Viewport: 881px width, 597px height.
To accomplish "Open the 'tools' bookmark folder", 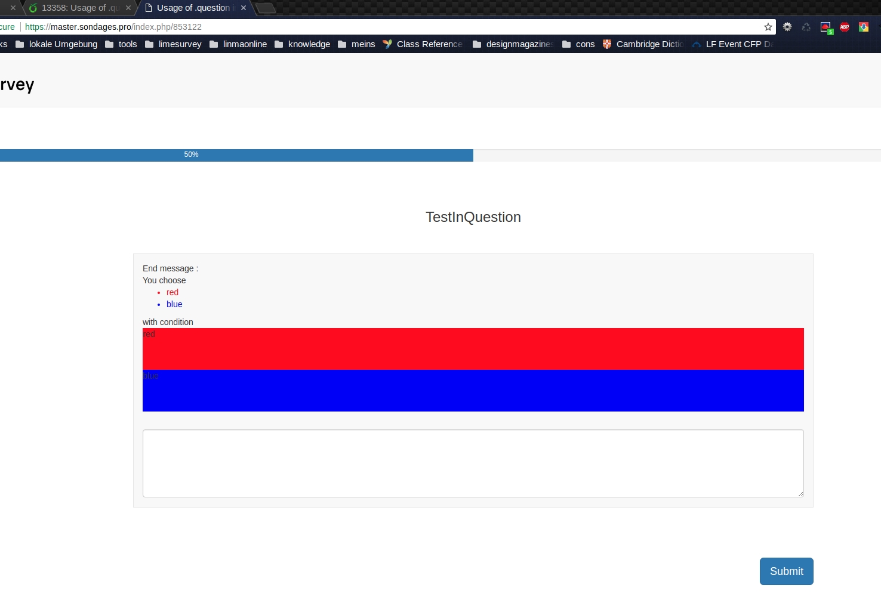I will pyautogui.click(x=121, y=44).
